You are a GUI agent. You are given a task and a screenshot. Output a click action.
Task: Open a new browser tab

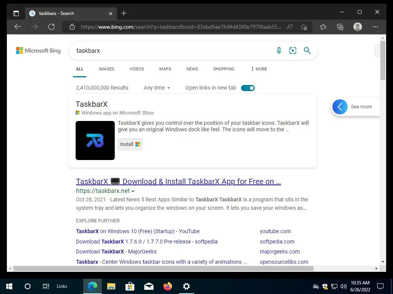pos(124,13)
